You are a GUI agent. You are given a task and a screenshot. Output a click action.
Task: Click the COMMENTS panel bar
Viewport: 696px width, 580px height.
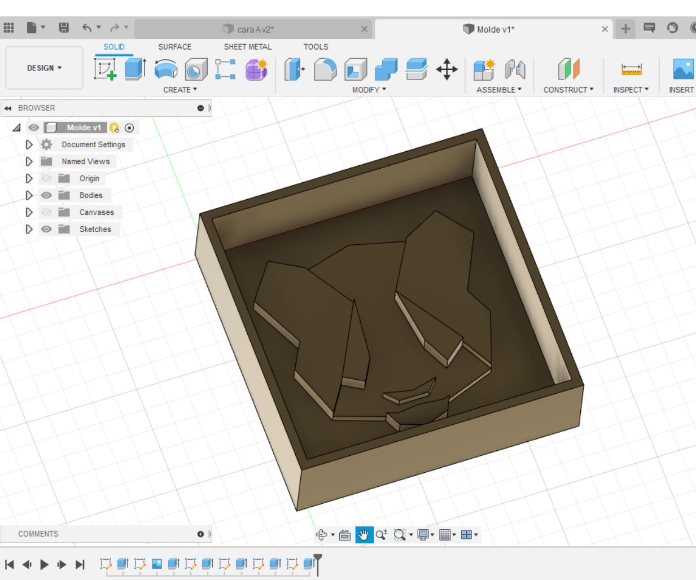click(x=38, y=534)
